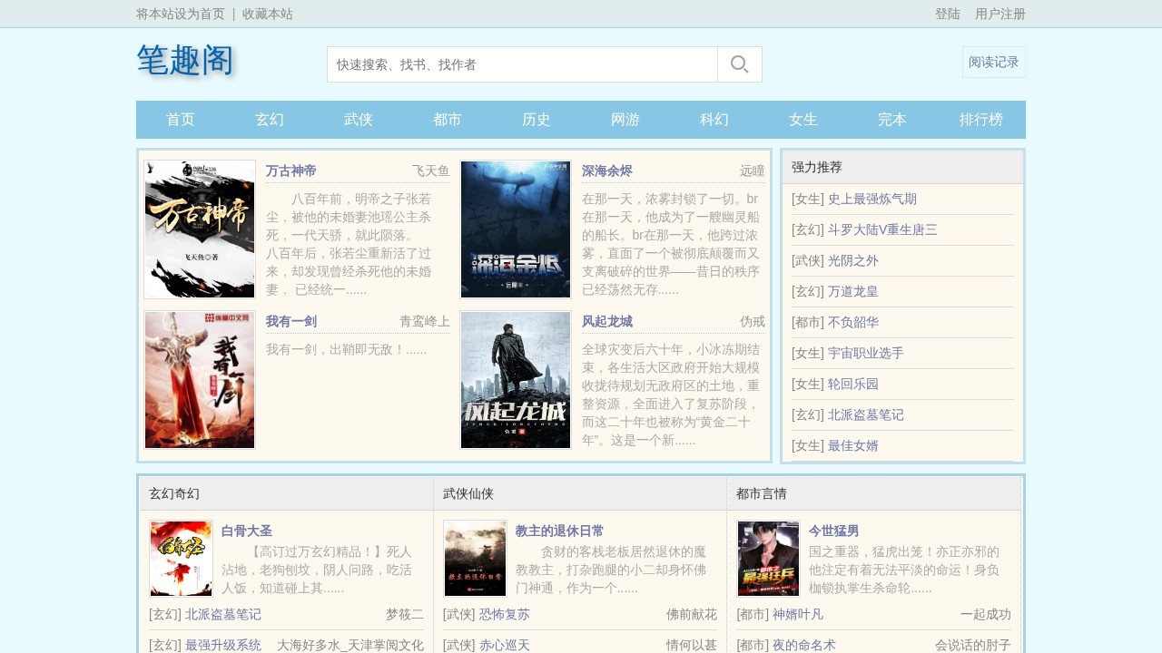The height and width of the screenshot is (653, 1162).
Task: Open the 神婿叶凡 link in 都市言情
Action: (798, 614)
